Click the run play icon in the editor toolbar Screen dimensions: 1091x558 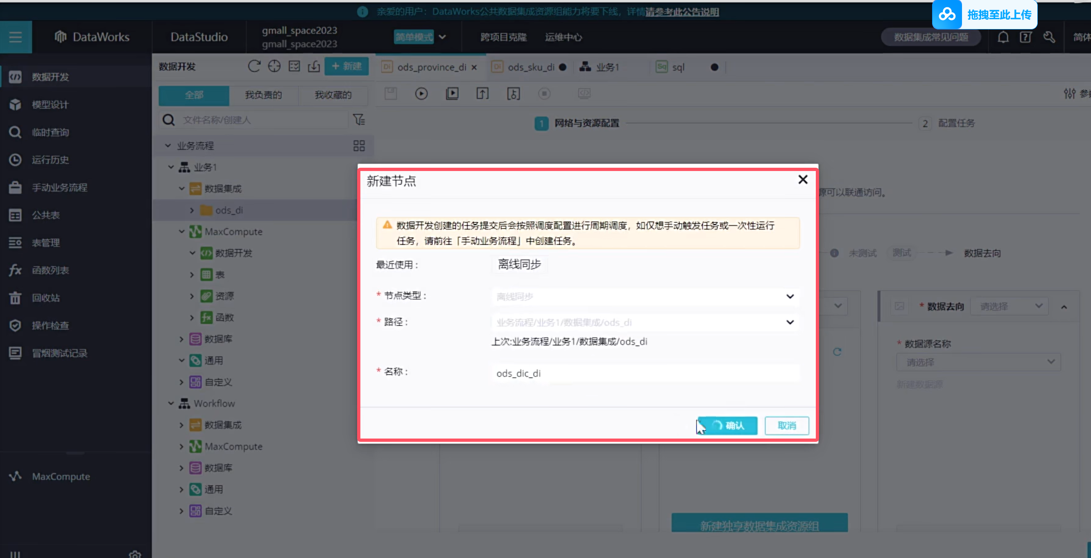(x=421, y=94)
